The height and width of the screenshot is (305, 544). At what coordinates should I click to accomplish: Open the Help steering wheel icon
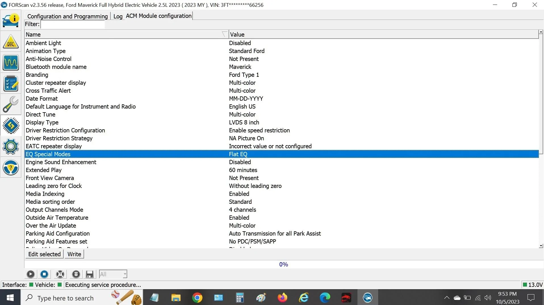pyautogui.click(x=11, y=167)
